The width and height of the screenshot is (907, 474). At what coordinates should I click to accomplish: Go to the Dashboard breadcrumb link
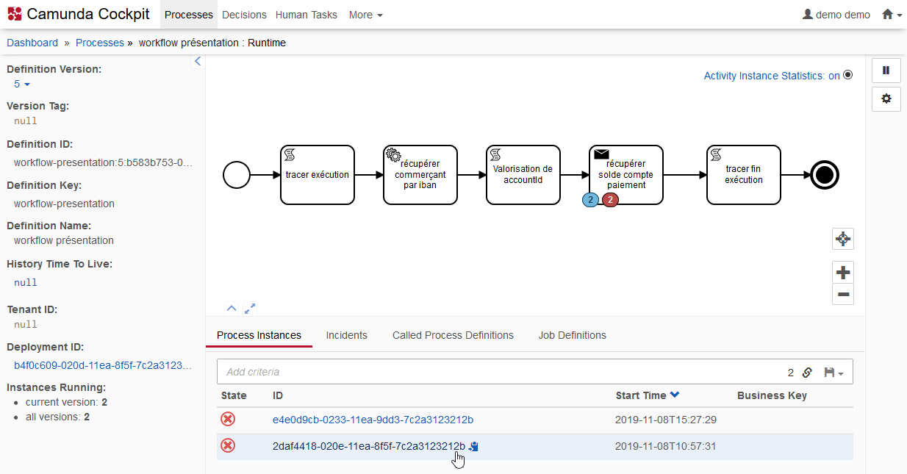point(32,43)
